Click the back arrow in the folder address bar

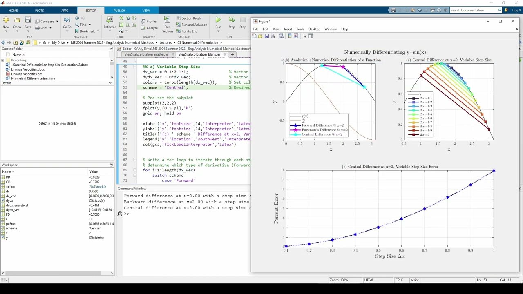3,42
